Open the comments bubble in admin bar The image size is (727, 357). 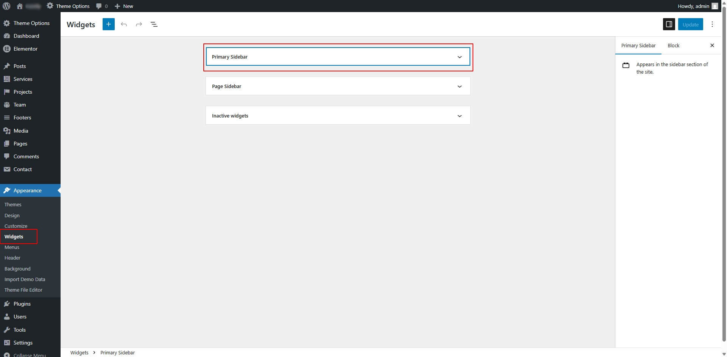tap(101, 6)
